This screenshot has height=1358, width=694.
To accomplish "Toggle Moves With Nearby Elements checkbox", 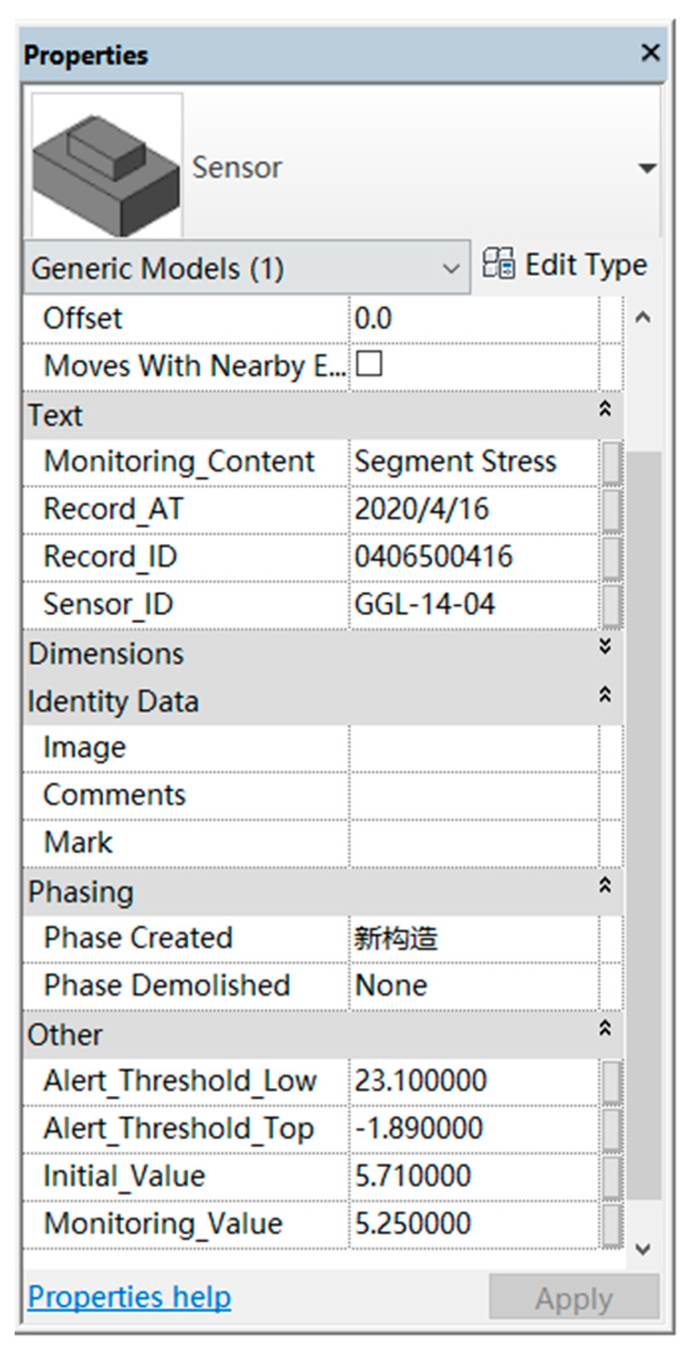I will point(369,365).
